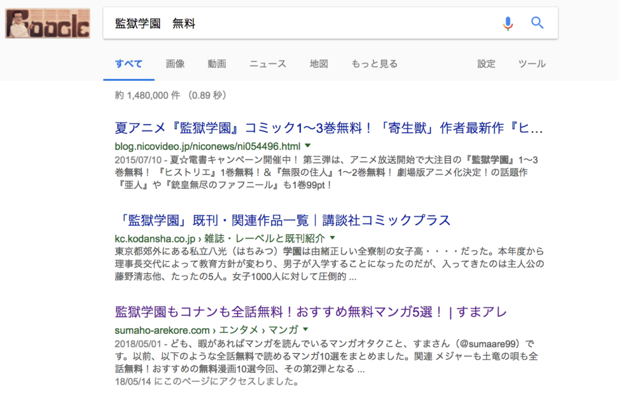The width and height of the screenshot is (619, 393).
Task: Switch to the 動画 tab
Action: [217, 64]
